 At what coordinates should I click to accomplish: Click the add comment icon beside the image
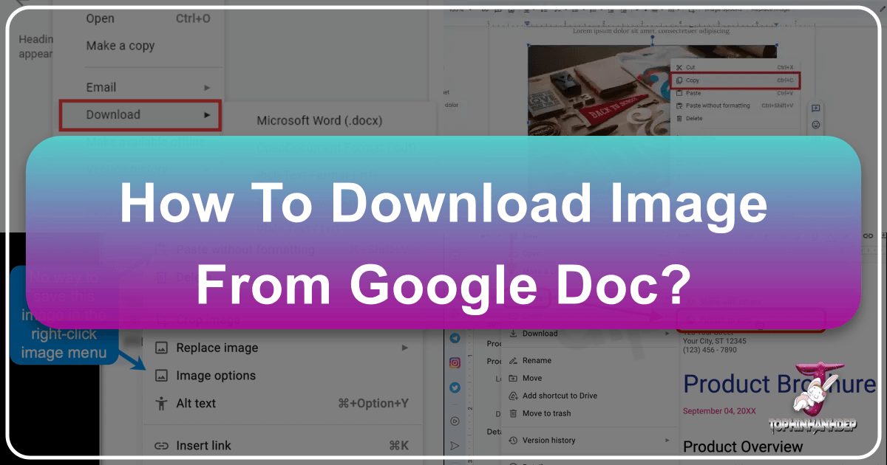pos(816,108)
